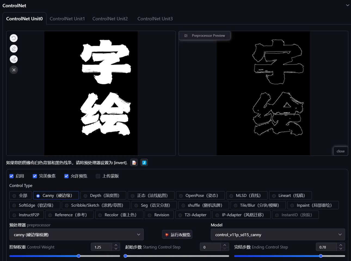Select the OpenPose (姿态) control type
351x261 pixels.
pyautogui.click(x=200, y=196)
